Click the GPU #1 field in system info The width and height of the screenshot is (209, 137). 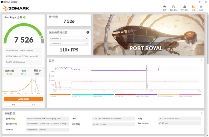coord(48,119)
